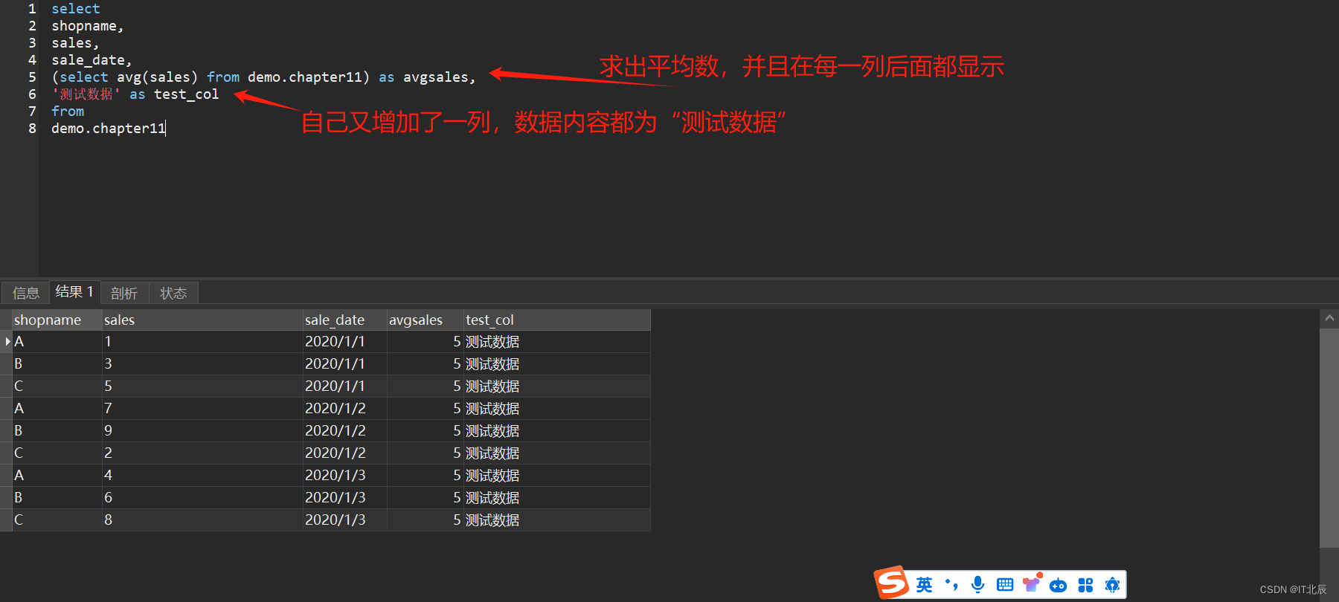
Task: Click shopname cell A in sales 7 row
Action: (x=57, y=408)
